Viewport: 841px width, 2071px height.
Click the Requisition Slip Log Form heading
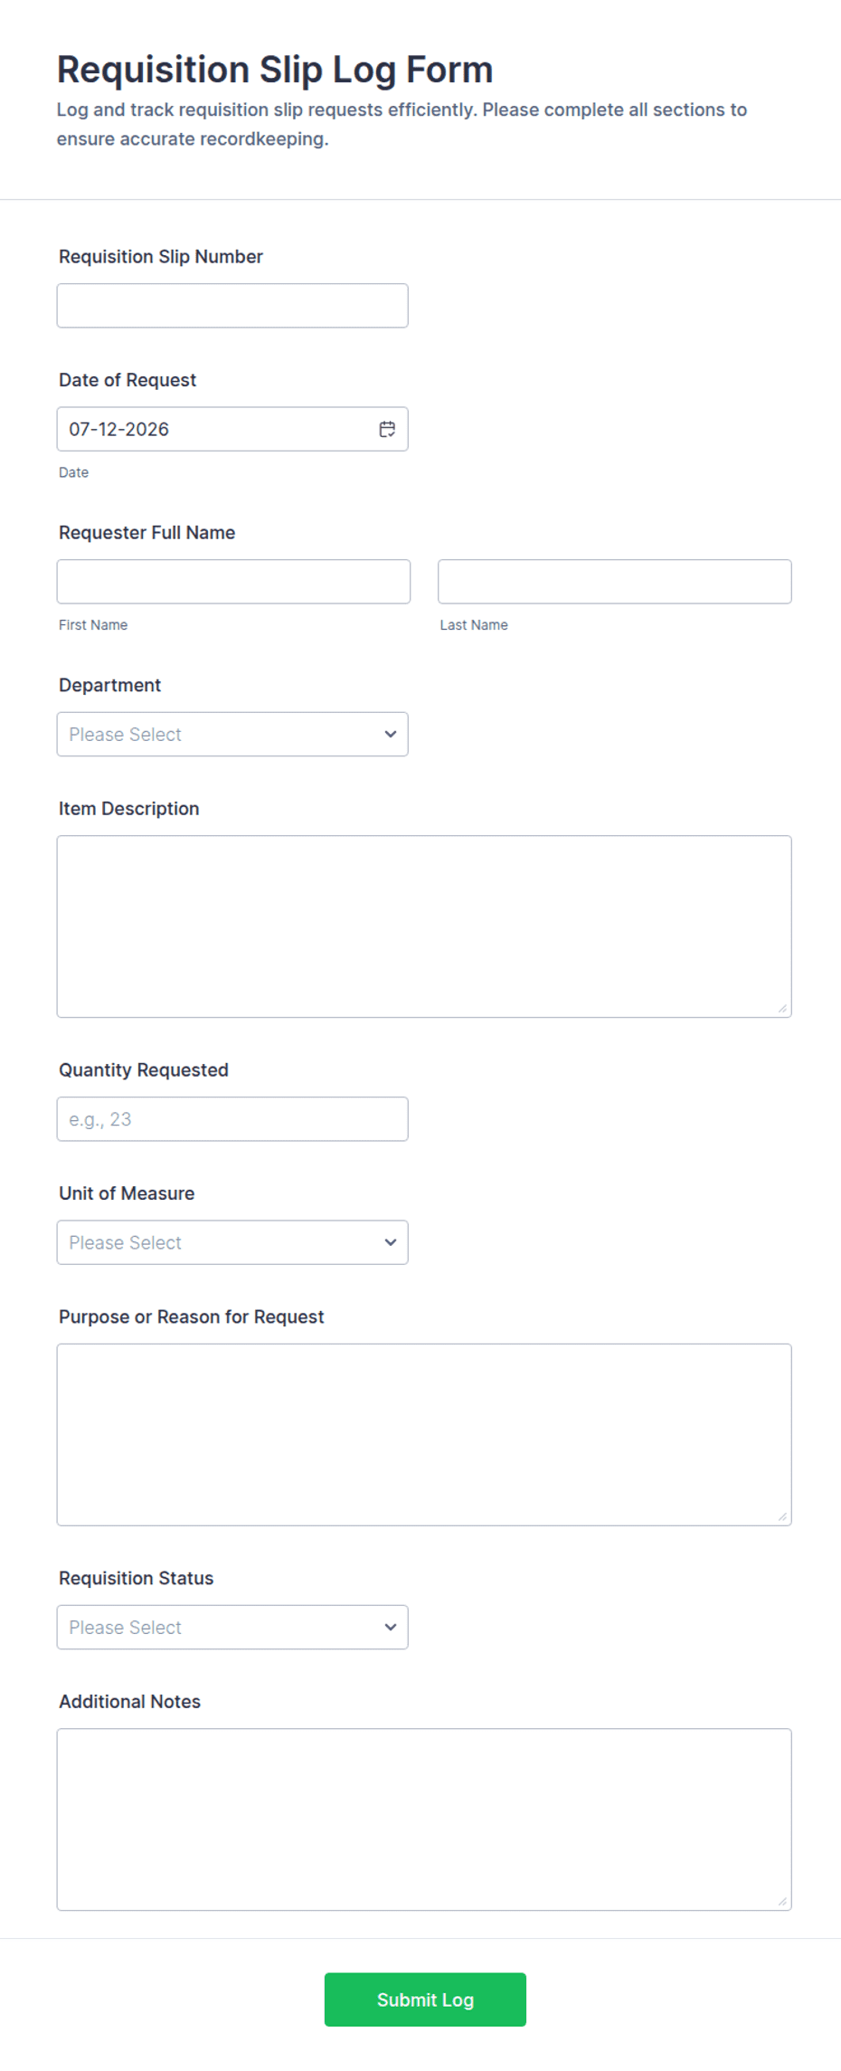[275, 70]
